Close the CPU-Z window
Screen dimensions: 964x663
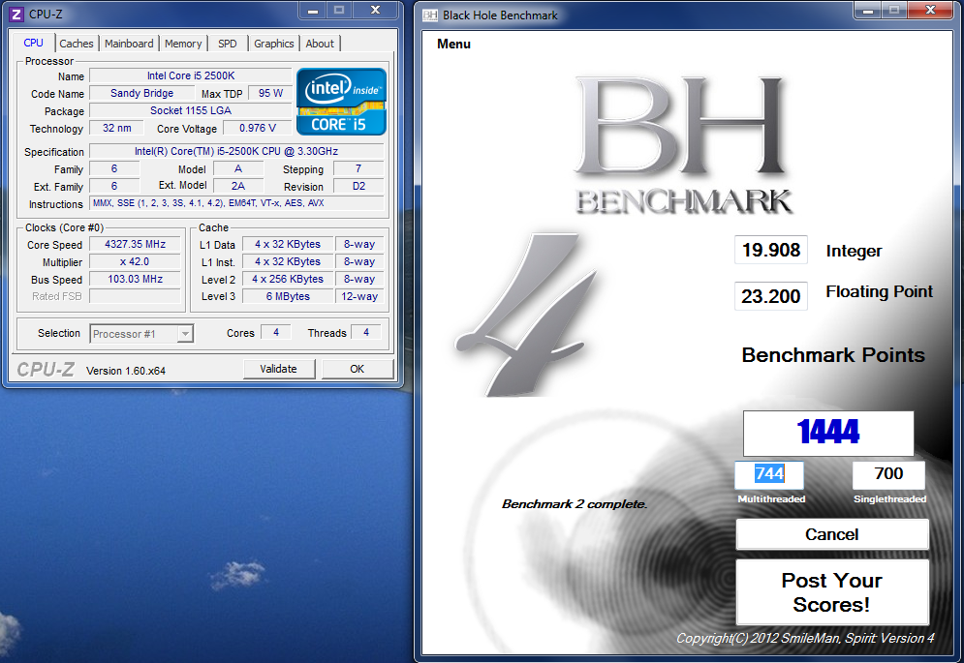coord(376,11)
